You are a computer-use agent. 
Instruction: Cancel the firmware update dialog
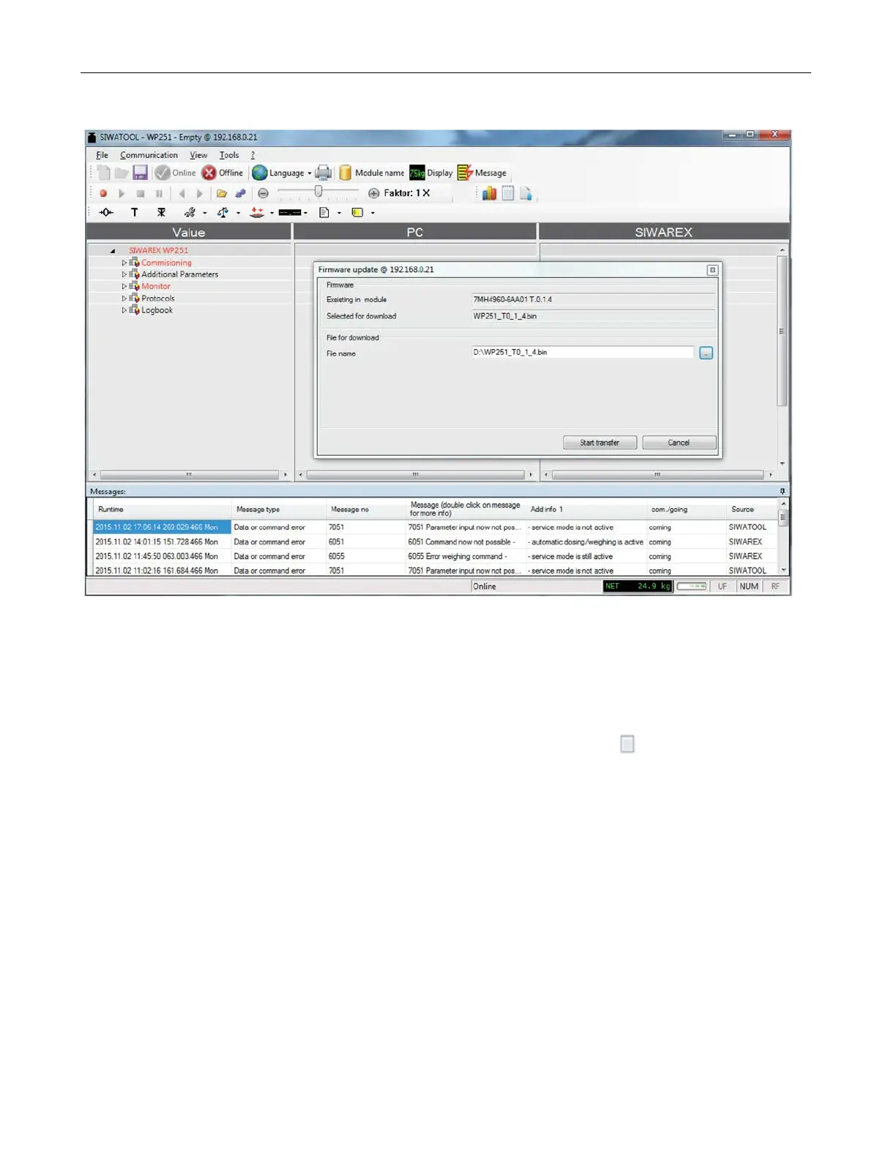(679, 443)
